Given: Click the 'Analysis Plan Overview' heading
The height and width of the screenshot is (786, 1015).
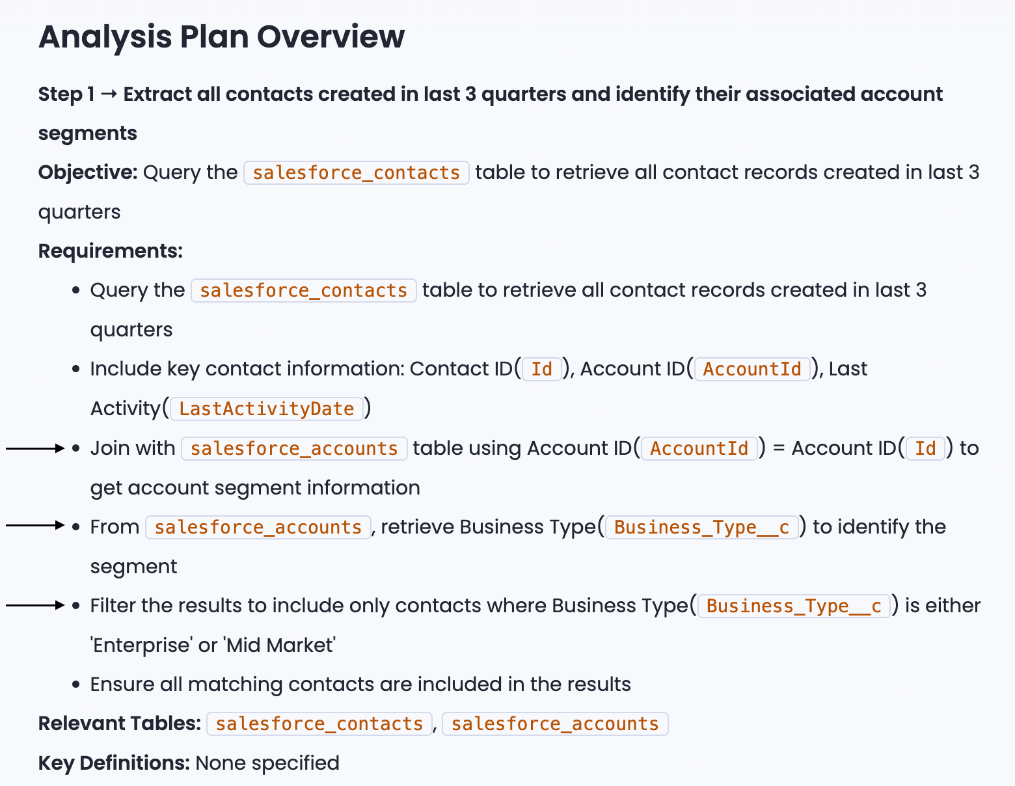Looking at the screenshot, I should (221, 36).
